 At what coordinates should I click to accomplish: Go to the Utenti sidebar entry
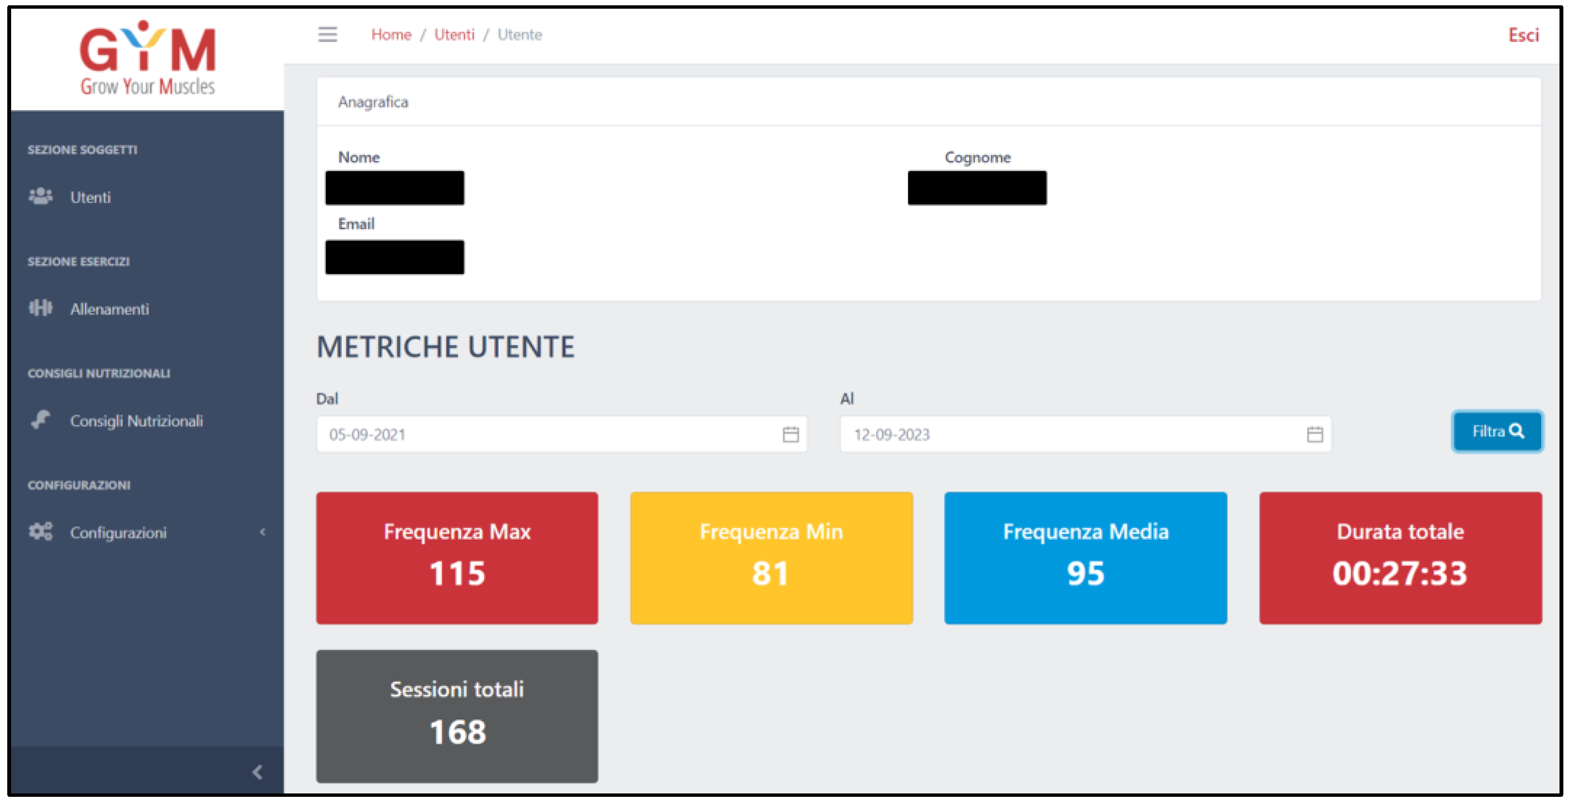tap(90, 197)
